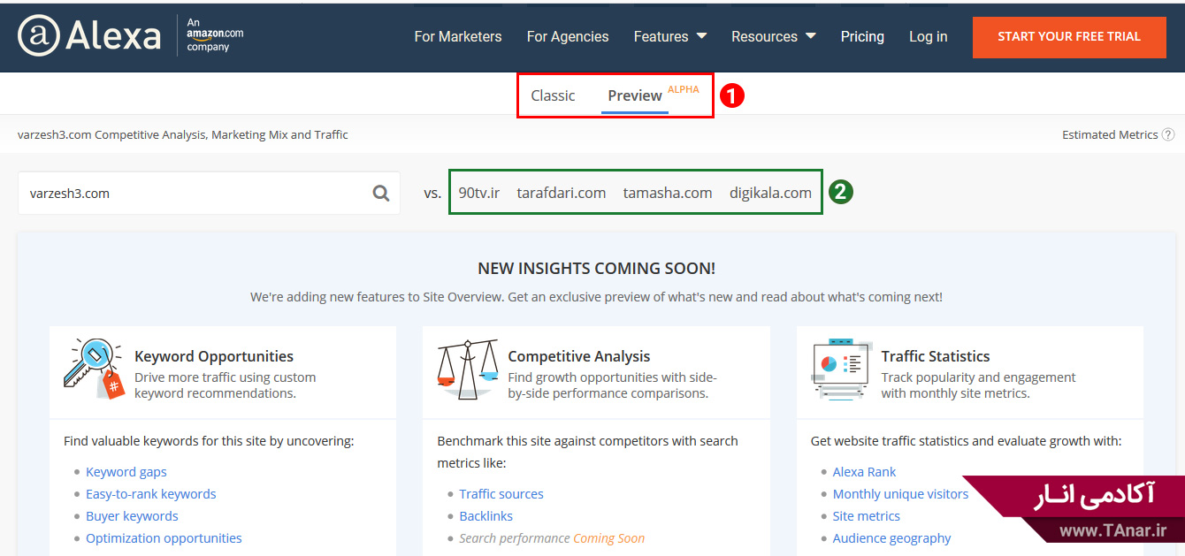Open the For Agencies page
Viewport: 1185px width, 556px height.
tap(567, 36)
